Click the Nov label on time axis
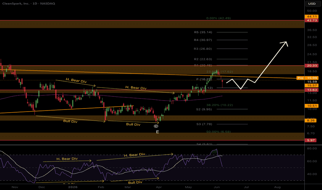Viewport: 322px width, 190px height. pos(15,187)
